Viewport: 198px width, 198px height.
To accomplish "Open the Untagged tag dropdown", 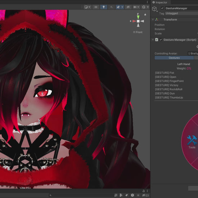I will [x=181, y=13].
